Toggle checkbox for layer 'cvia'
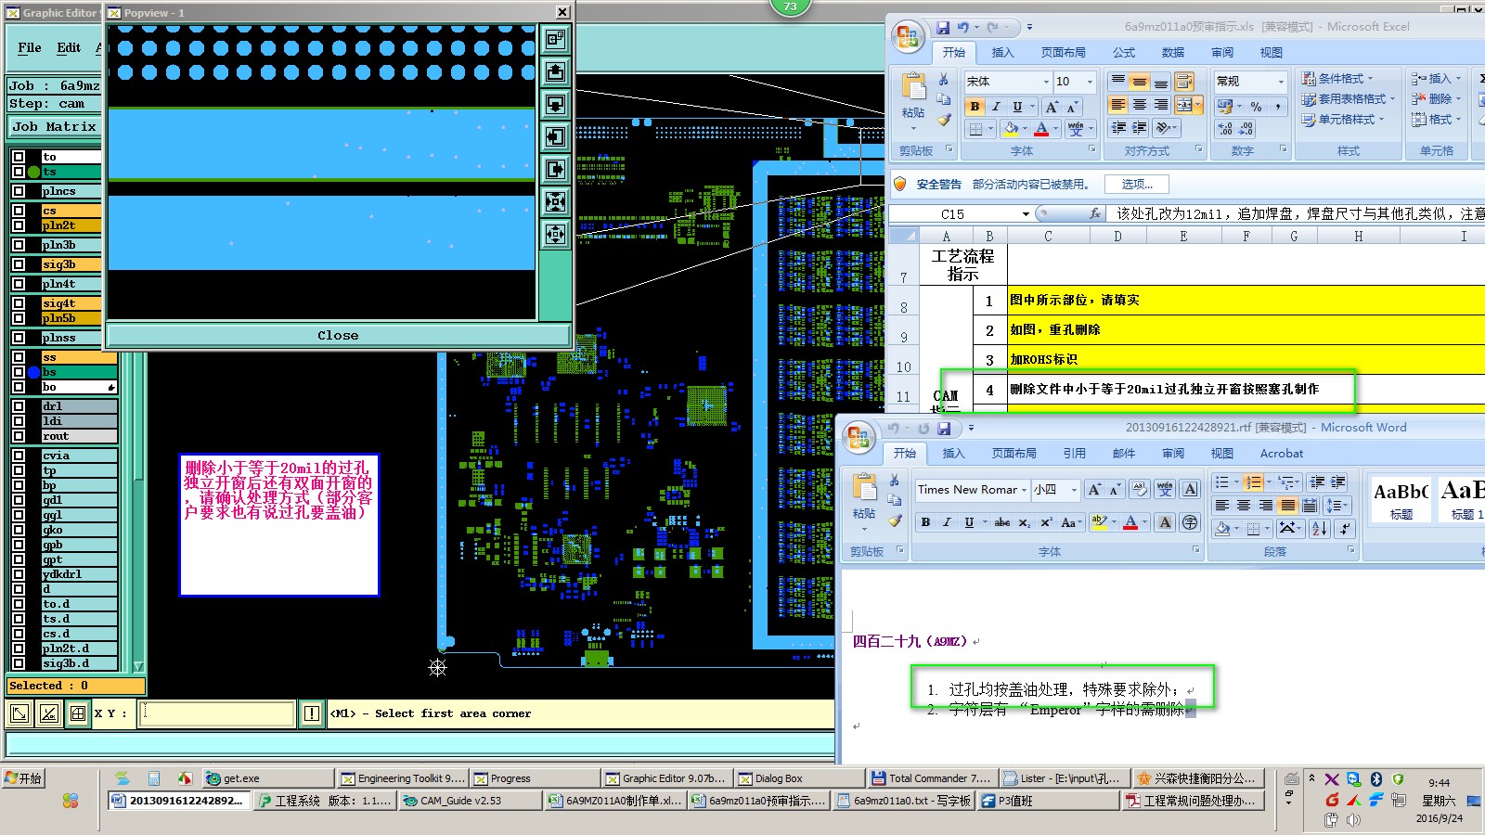Screen dimensions: 1485x835 click(x=19, y=456)
